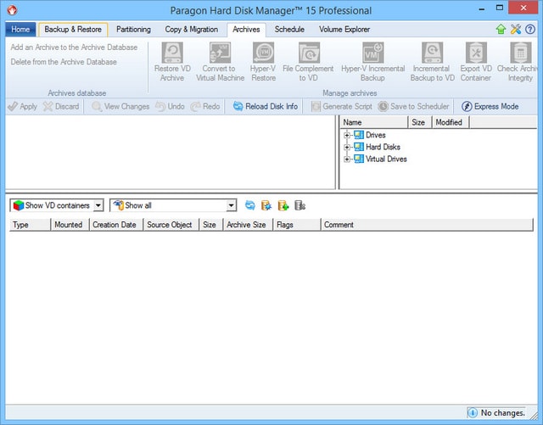Sort archives by Creation Date column
The width and height of the screenshot is (543, 425).
pos(114,225)
